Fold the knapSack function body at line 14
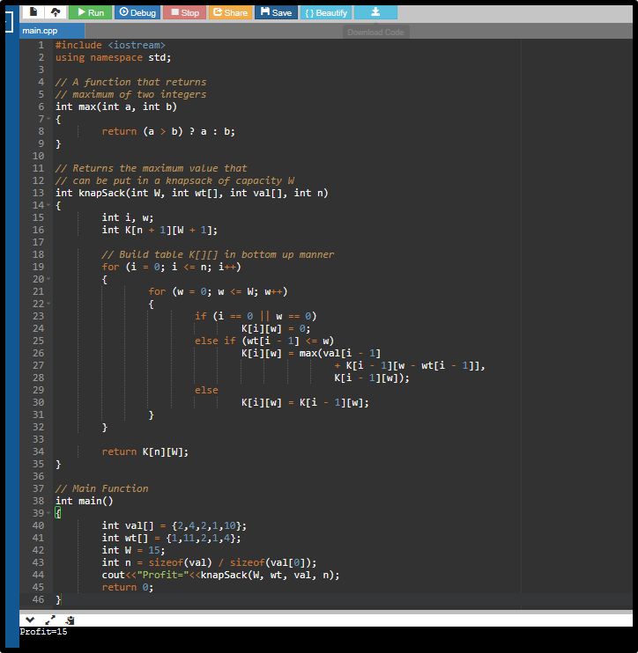The image size is (638, 653). coord(48,205)
